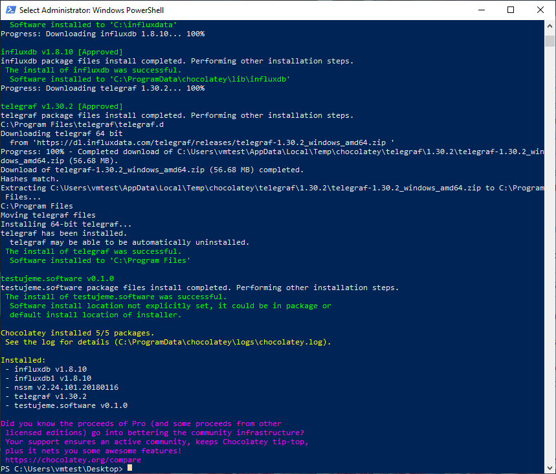Click the scrollbar down arrow
This screenshot has height=474, width=556.
[x=550, y=468]
